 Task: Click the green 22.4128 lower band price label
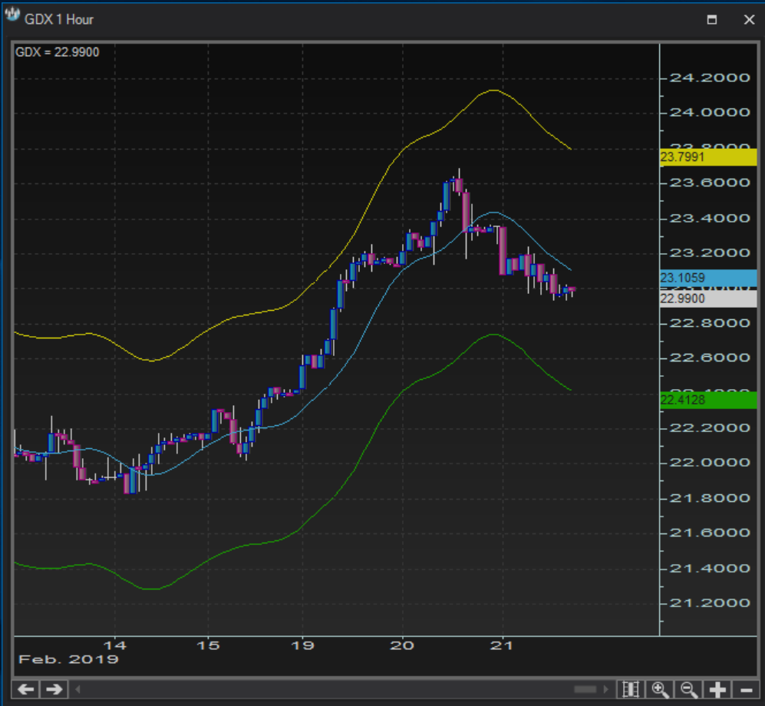point(708,400)
